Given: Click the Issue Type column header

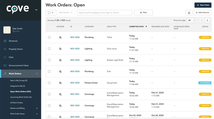Looking at the screenshot, I should pyautogui.click(x=111, y=27).
